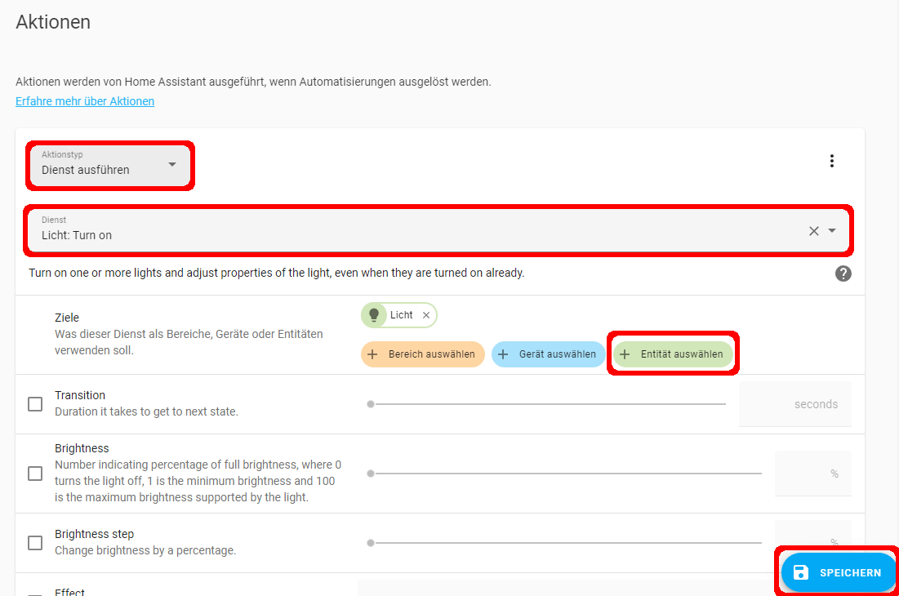The width and height of the screenshot is (899, 596).
Task: Enable the Transition checkbox
Action: click(x=35, y=404)
